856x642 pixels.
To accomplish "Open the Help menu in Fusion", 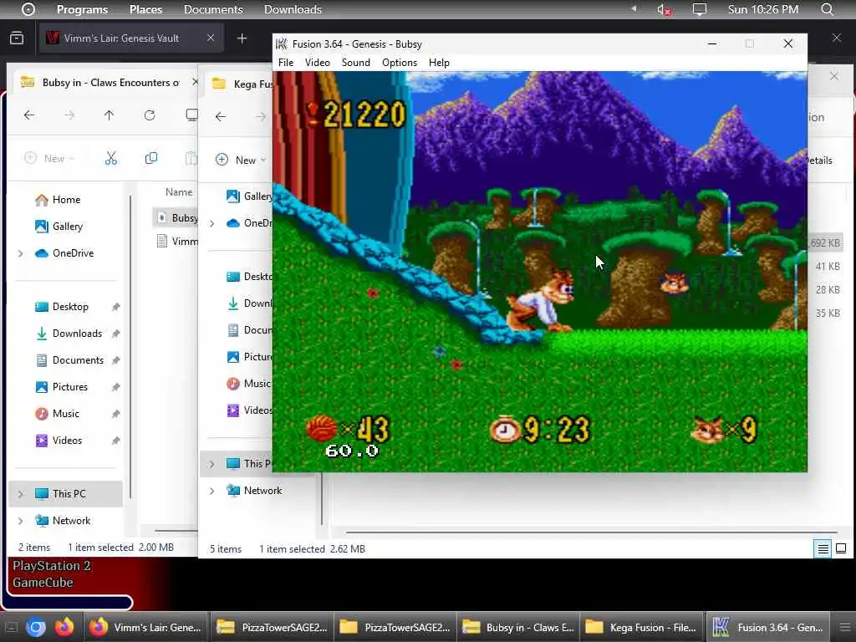I will click(438, 62).
